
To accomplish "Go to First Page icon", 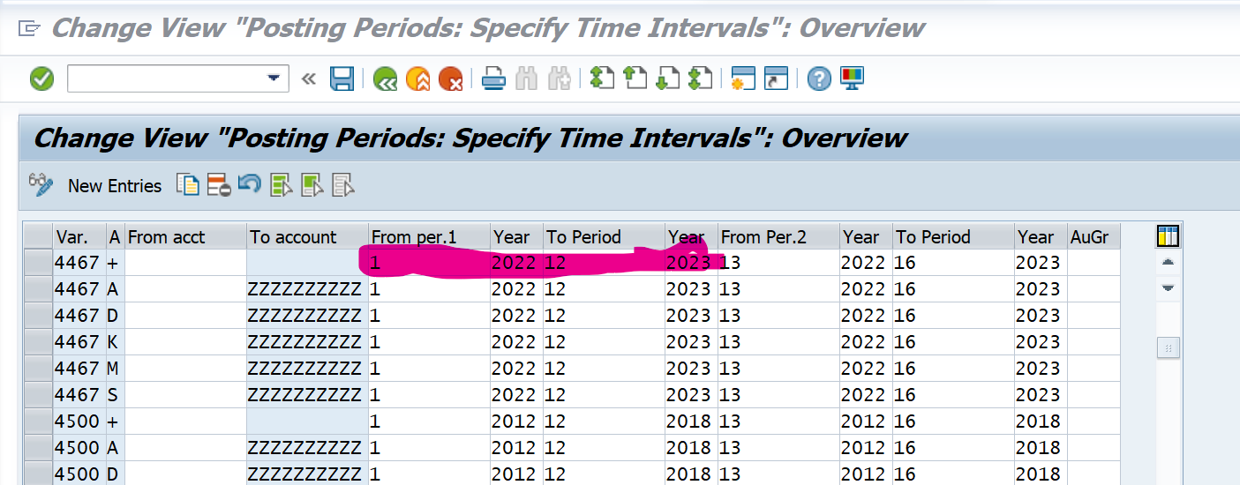I will coord(602,78).
